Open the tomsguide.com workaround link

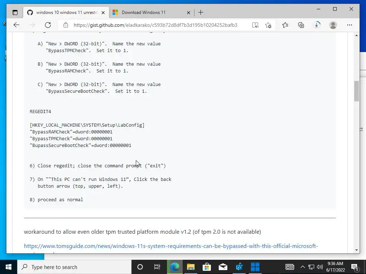pos(171,246)
